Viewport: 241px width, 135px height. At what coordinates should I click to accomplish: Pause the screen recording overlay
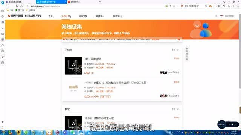point(229,124)
